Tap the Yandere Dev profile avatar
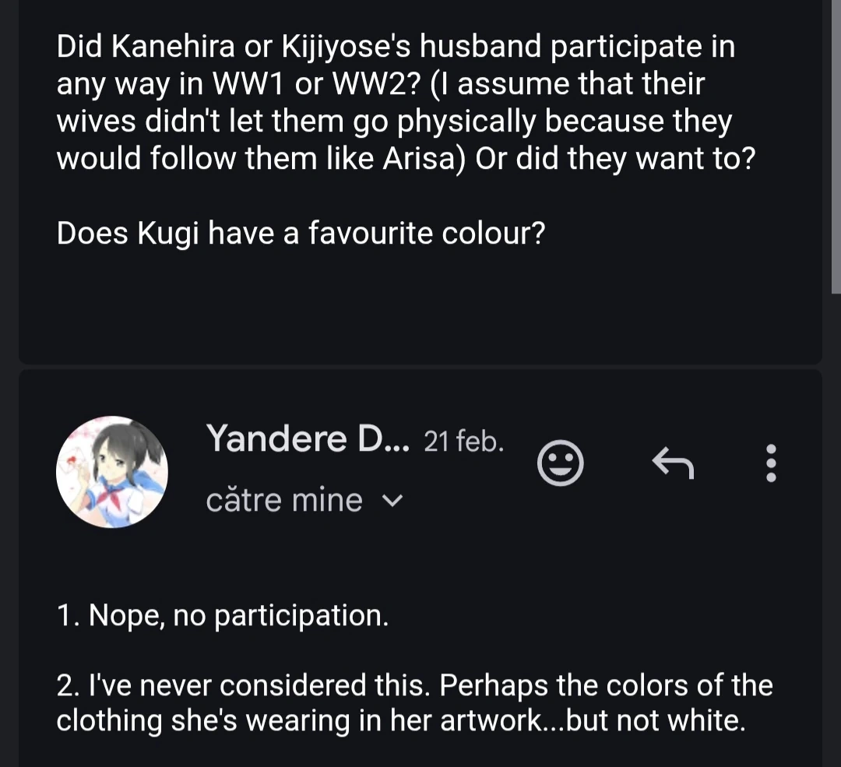The width and height of the screenshot is (841, 767). (112, 472)
